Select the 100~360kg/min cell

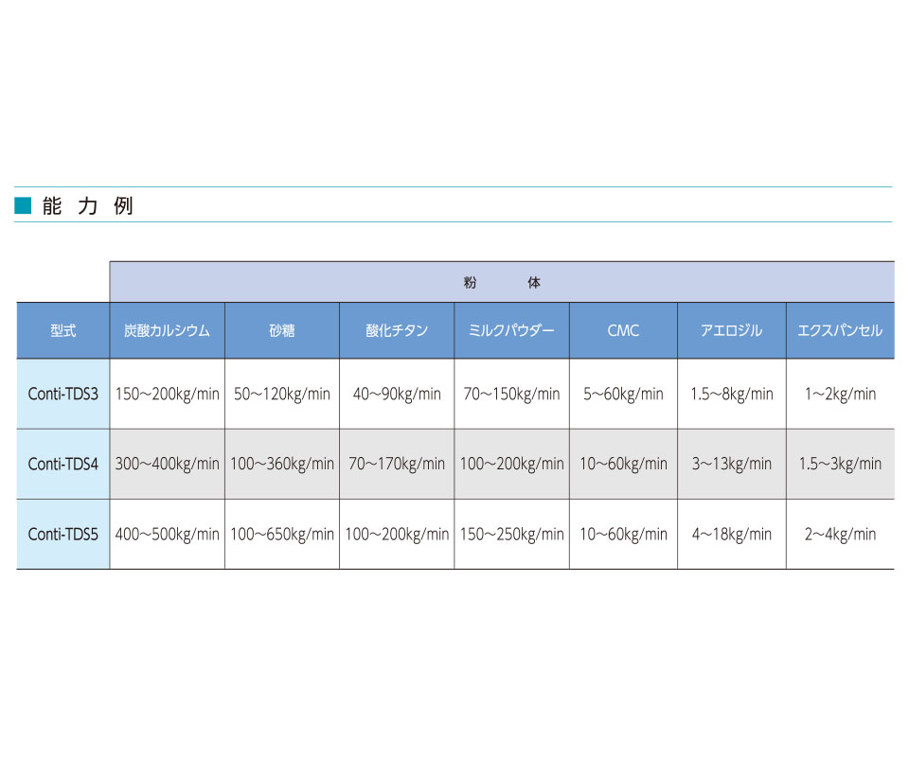(282, 464)
